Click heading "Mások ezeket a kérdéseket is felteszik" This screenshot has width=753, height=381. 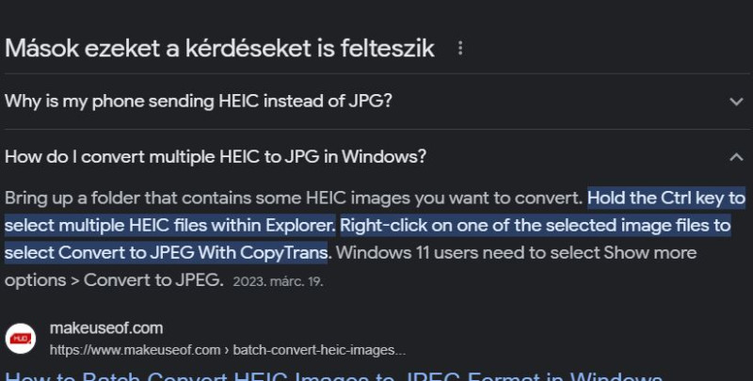pos(220,49)
